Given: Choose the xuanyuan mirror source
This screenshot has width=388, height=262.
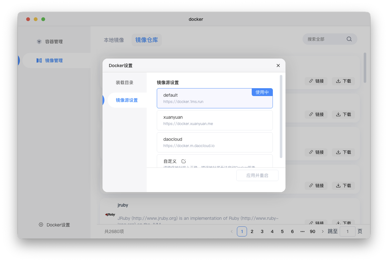Looking at the screenshot, I should click(x=215, y=120).
